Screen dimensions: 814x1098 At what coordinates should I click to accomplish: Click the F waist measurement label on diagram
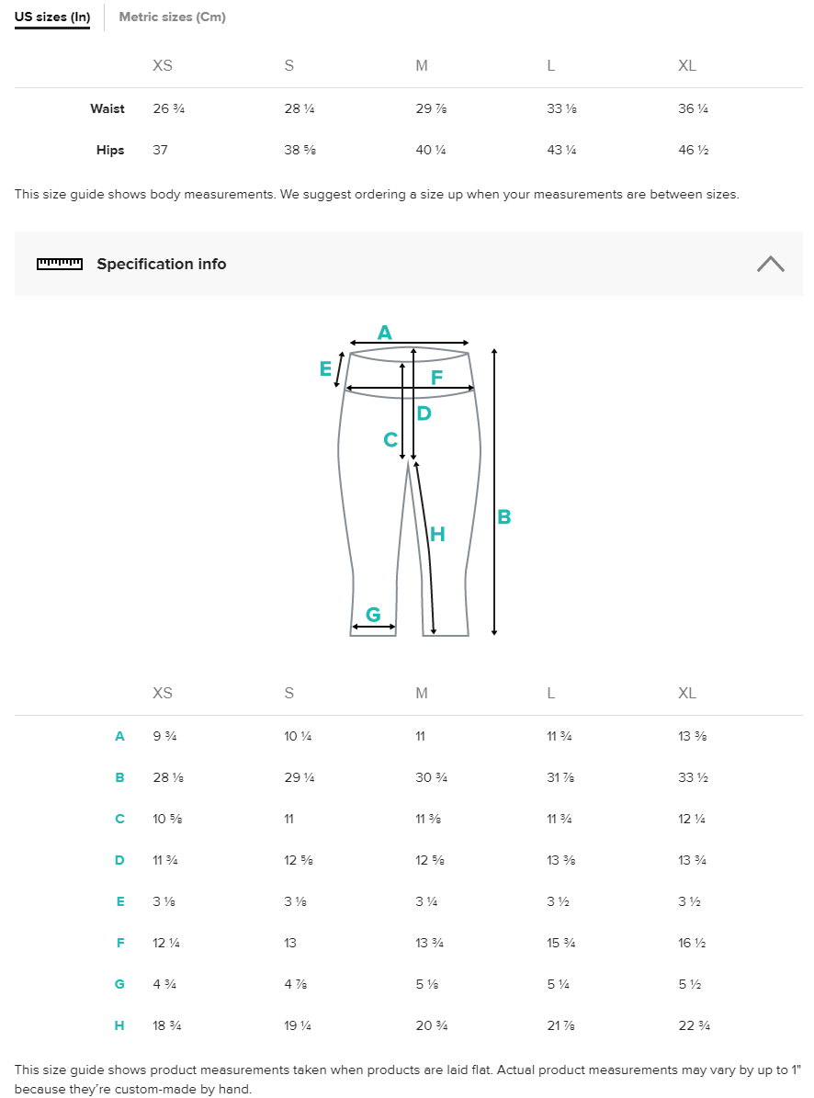pos(436,377)
